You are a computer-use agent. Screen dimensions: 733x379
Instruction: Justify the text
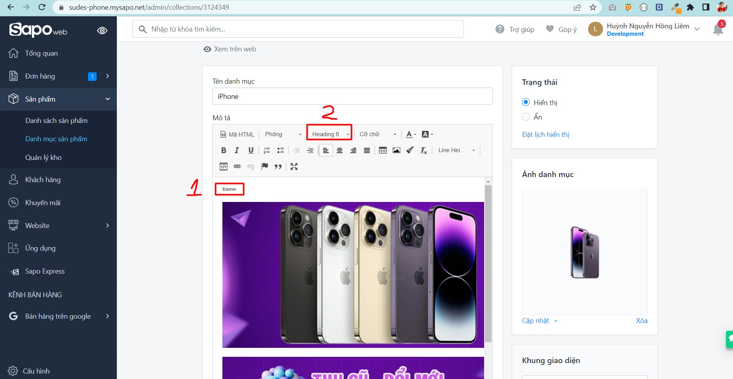click(x=367, y=150)
